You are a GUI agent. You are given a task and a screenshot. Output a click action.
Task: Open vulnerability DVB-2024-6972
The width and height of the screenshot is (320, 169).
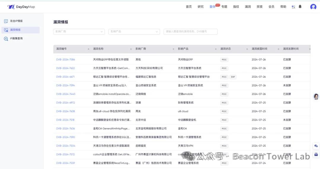pos(65,103)
